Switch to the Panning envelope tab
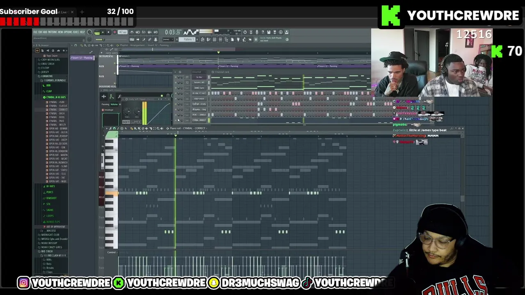Viewport: 525px width, 295px height. [105, 104]
